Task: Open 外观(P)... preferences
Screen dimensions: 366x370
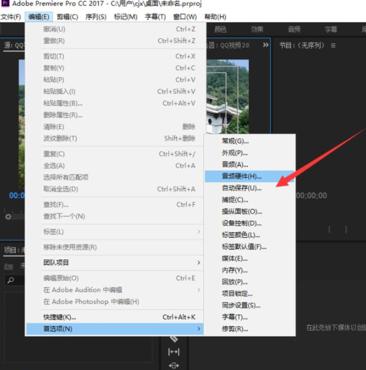Action: click(250, 153)
